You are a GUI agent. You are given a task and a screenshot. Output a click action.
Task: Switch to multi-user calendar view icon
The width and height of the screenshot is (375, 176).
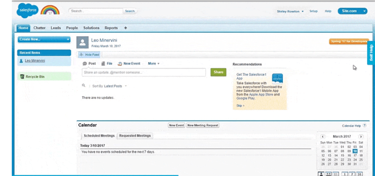pyautogui.click(x=328, y=174)
